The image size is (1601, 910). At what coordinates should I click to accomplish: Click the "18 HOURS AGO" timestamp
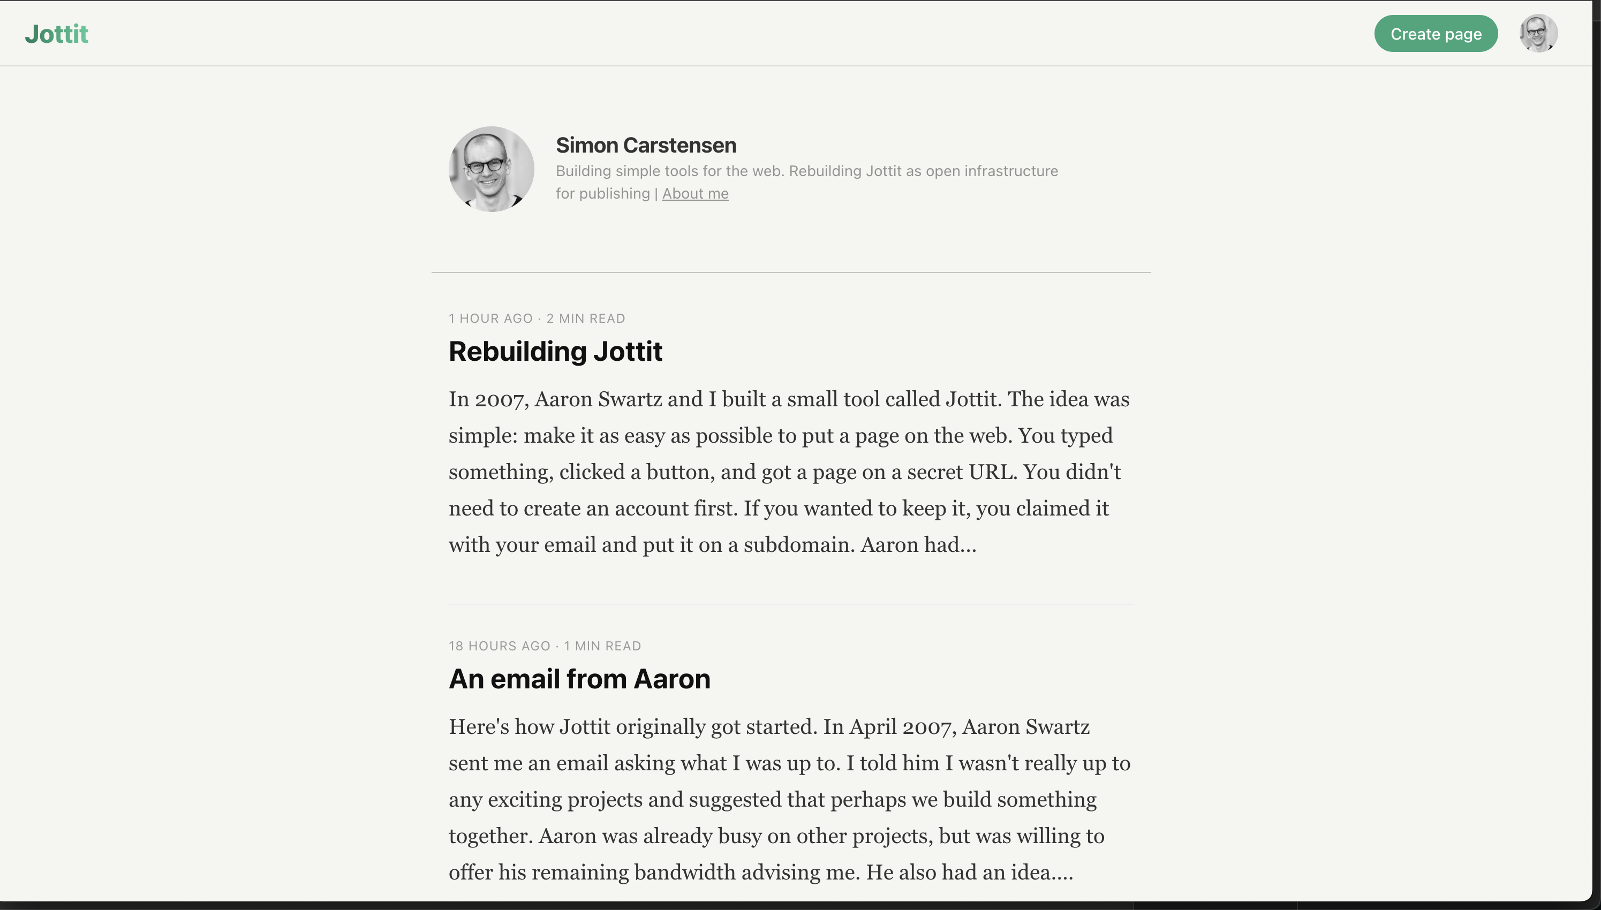(499, 646)
